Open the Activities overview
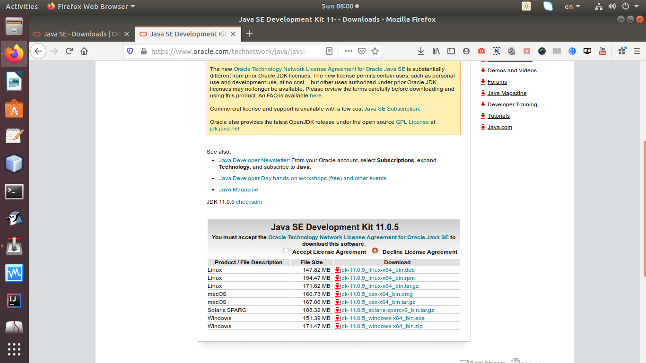The width and height of the screenshot is (646, 363). (x=22, y=6)
